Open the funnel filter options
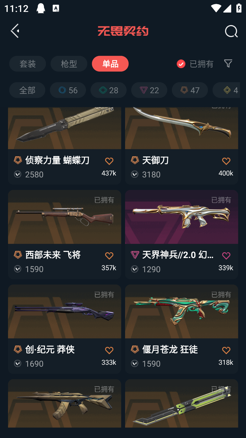The width and height of the screenshot is (246, 438). 228,63
